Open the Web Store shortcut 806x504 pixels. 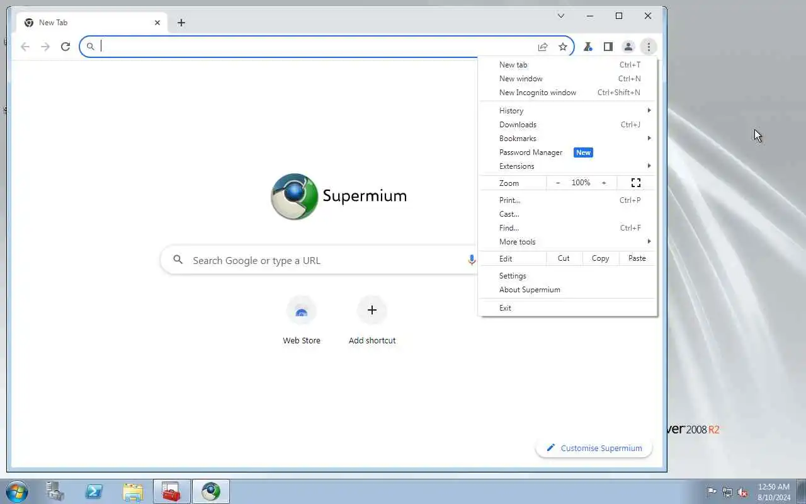(x=302, y=321)
